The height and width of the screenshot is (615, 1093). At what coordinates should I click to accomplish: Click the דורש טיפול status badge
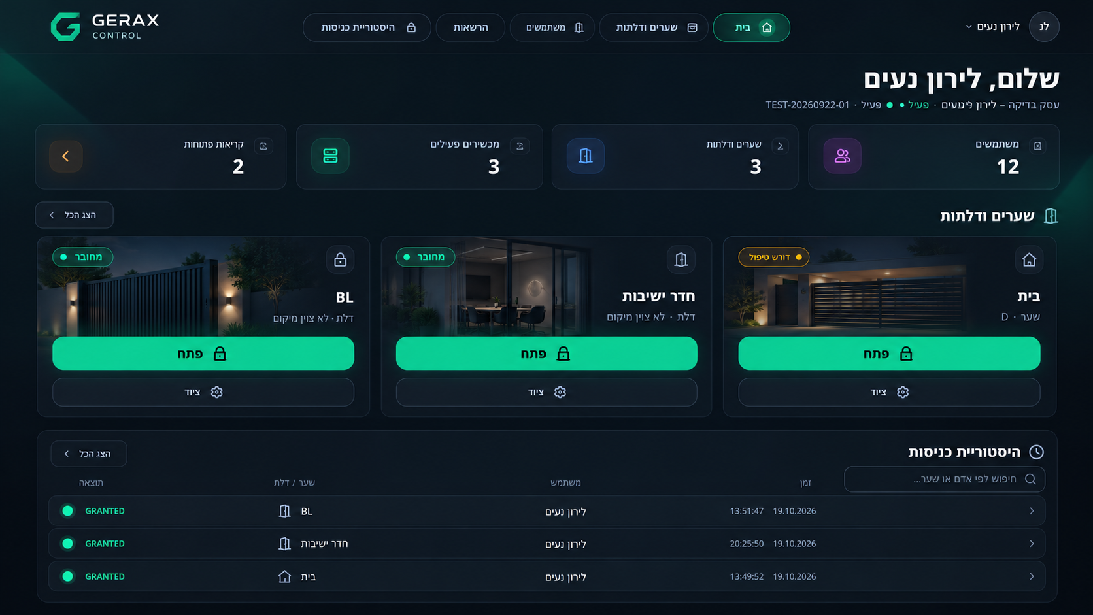pyautogui.click(x=774, y=257)
